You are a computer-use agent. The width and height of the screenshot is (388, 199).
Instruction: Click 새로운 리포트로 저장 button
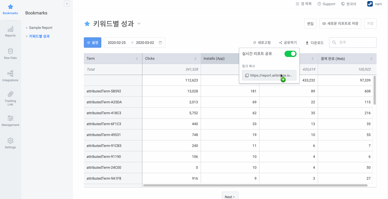pyautogui.click(x=340, y=23)
